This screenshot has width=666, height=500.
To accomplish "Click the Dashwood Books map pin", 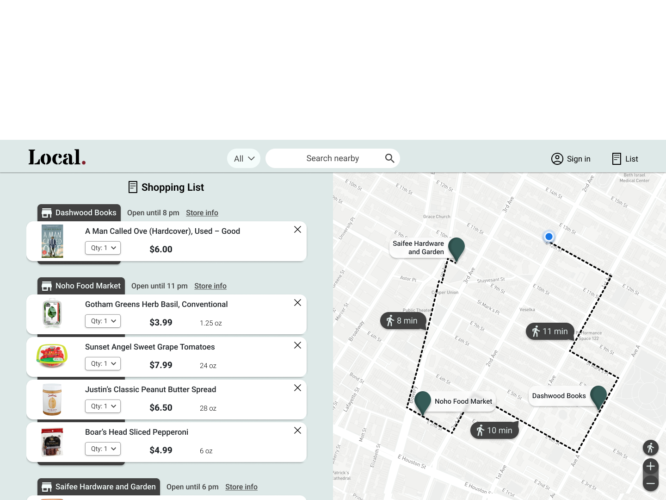I will 598,397.
